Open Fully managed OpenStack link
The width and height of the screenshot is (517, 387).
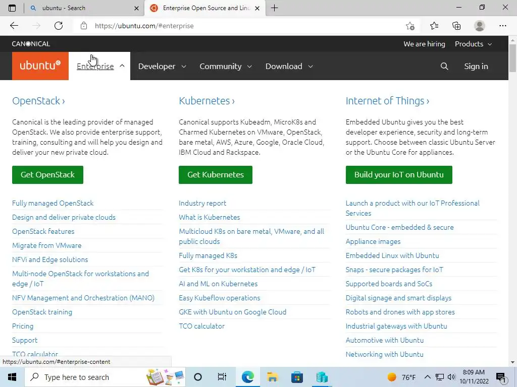pyautogui.click(x=53, y=203)
